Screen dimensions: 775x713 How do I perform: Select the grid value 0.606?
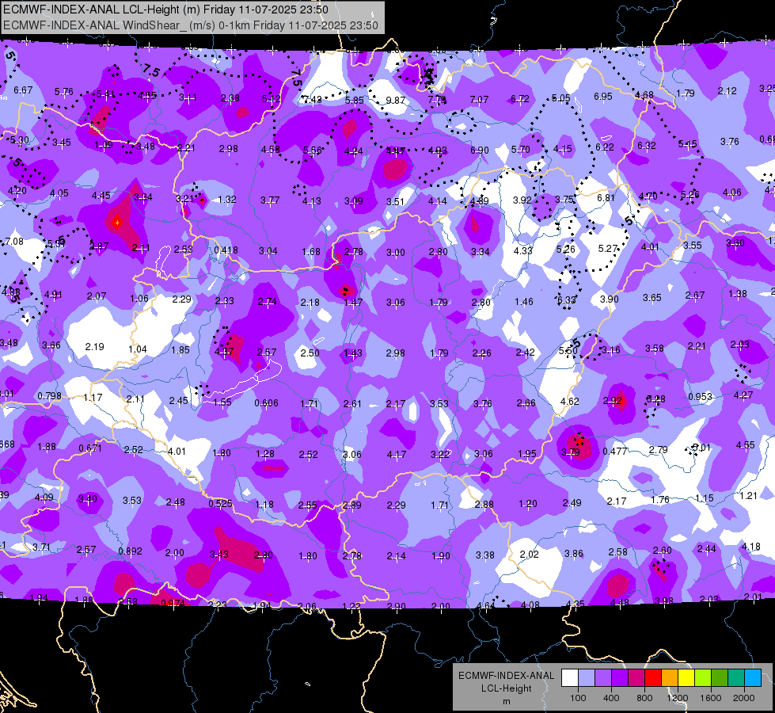click(266, 403)
